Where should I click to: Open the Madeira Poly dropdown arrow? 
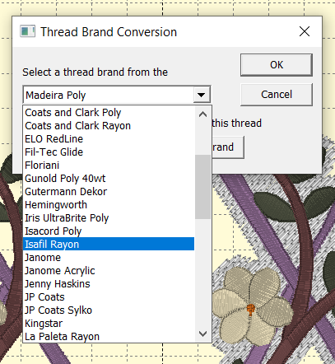tap(202, 95)
